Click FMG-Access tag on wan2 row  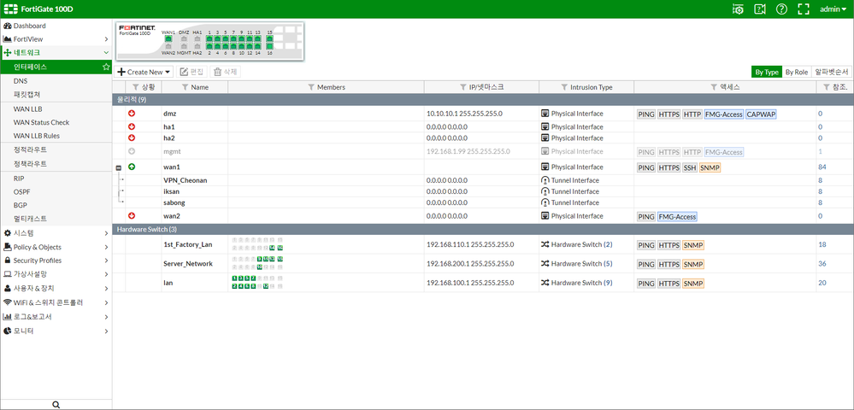pos(677,217)
